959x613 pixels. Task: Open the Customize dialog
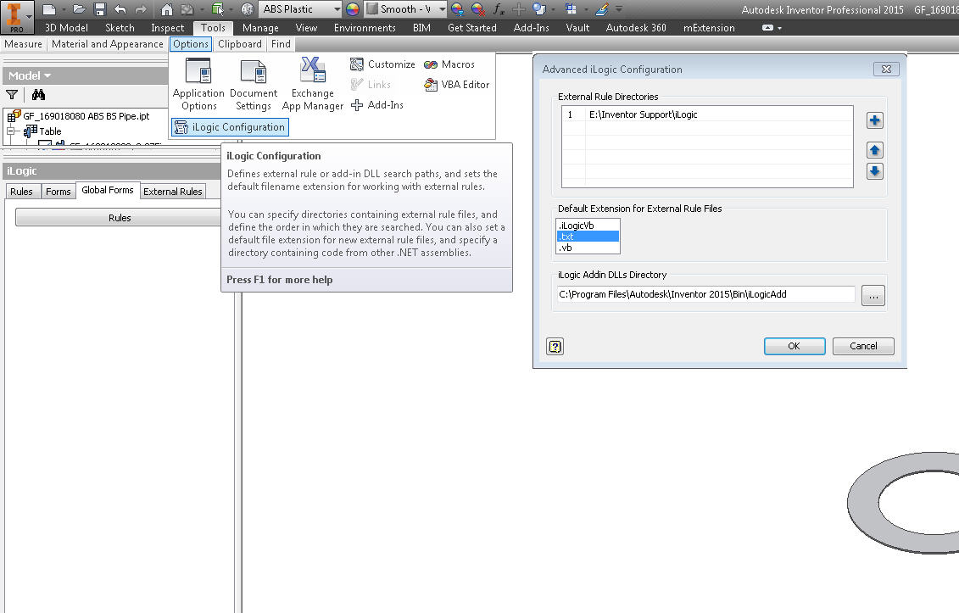(x=389, y=64)
